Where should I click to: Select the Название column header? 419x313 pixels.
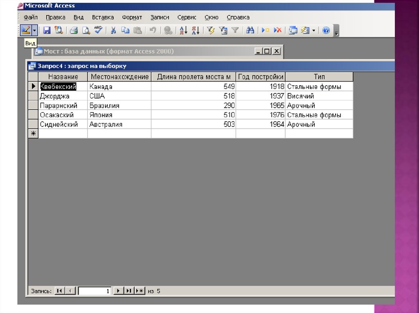(63, 77)
